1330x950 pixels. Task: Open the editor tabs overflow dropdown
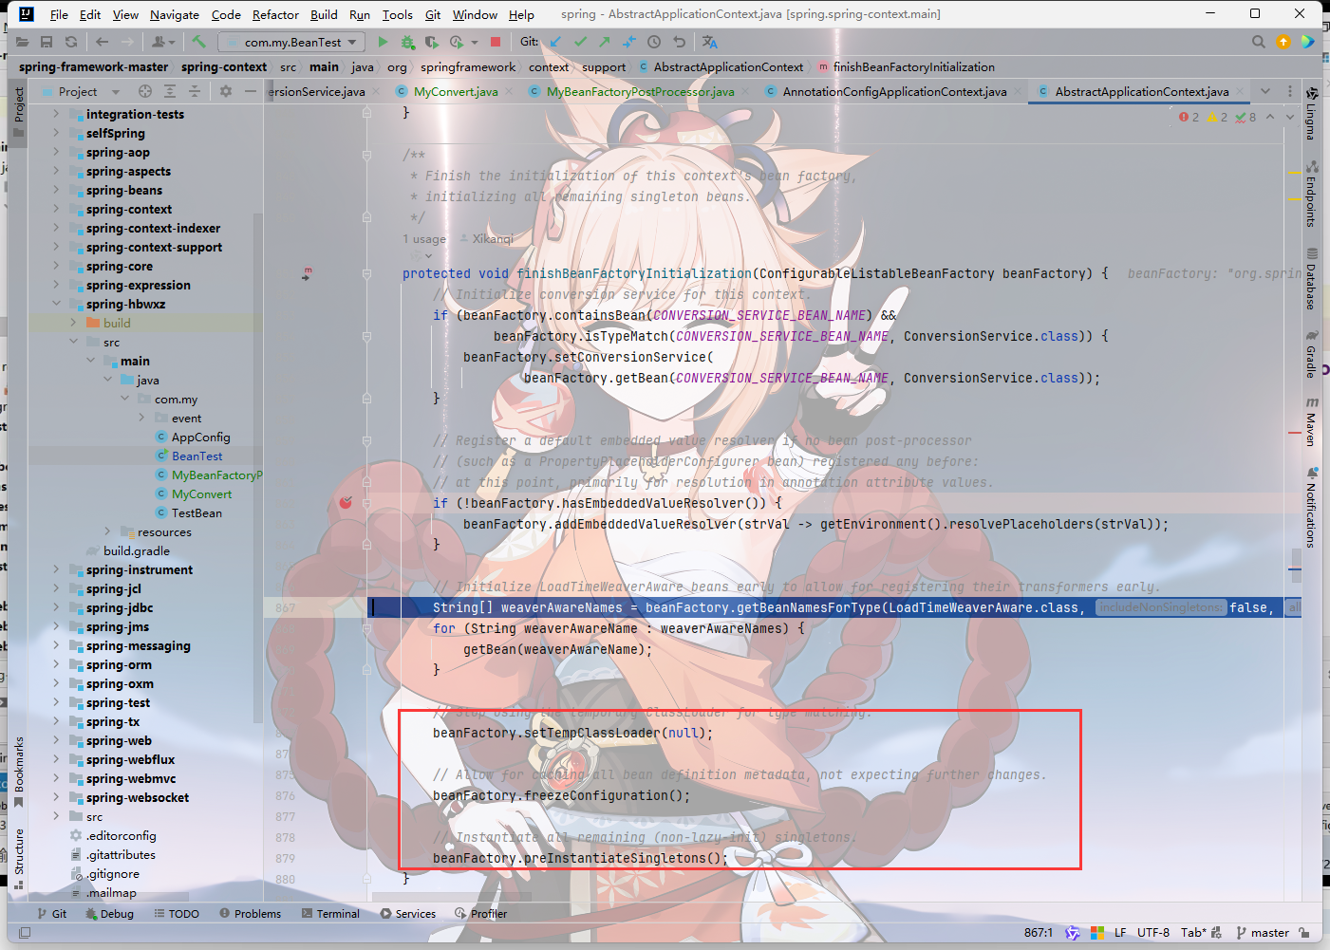pyautogui.click(x=1265, y=91)
